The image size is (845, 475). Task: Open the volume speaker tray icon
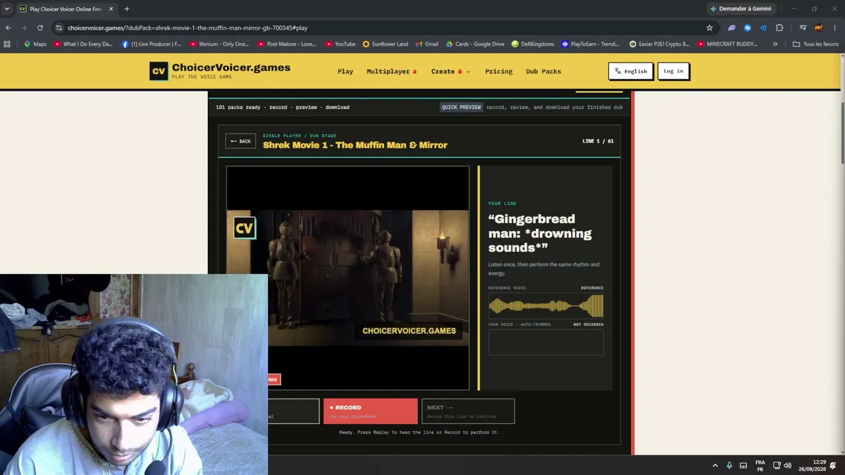click(788, 466)
